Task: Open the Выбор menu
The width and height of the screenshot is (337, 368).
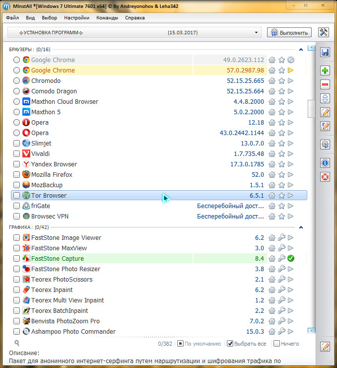Action: coord(49,17)
